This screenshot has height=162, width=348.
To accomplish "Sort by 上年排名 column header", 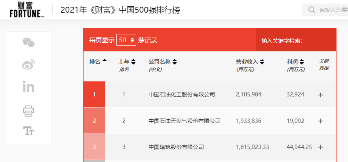I will [127, 62].
